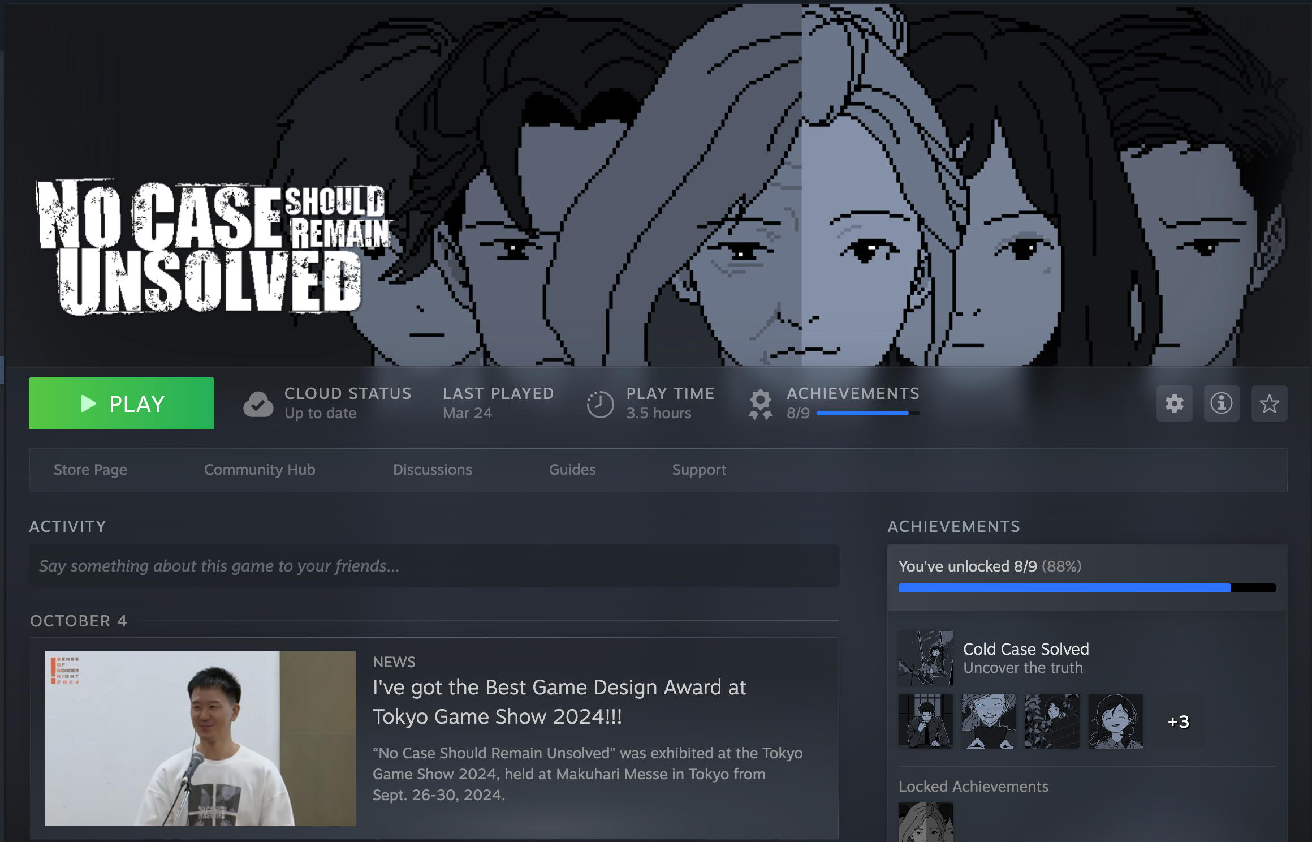Click the cloud status checkmark icon
The height and width of the screenshot is (842, 1312).
pyautogui.click(x=258, y=404)
